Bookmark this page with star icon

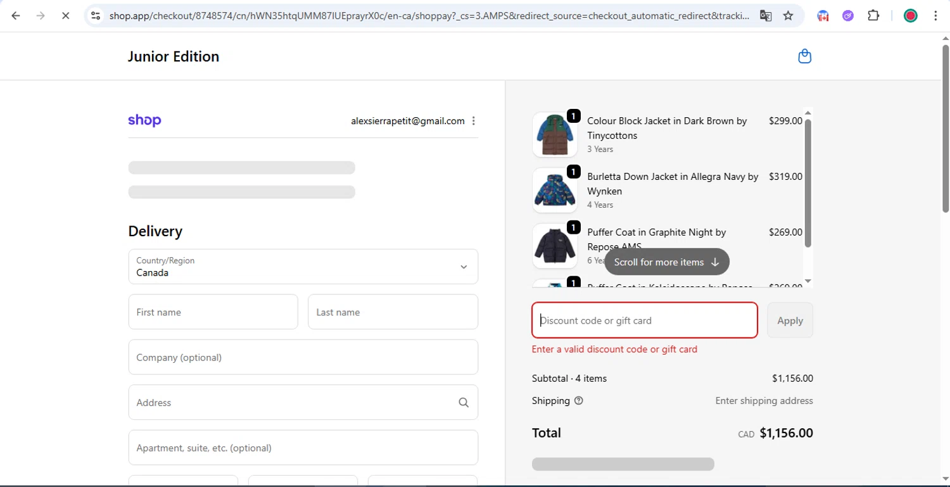[788, 16]
